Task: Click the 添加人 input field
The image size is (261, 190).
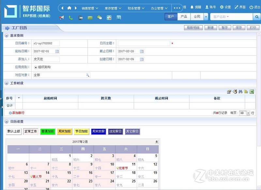Action: 46,59
